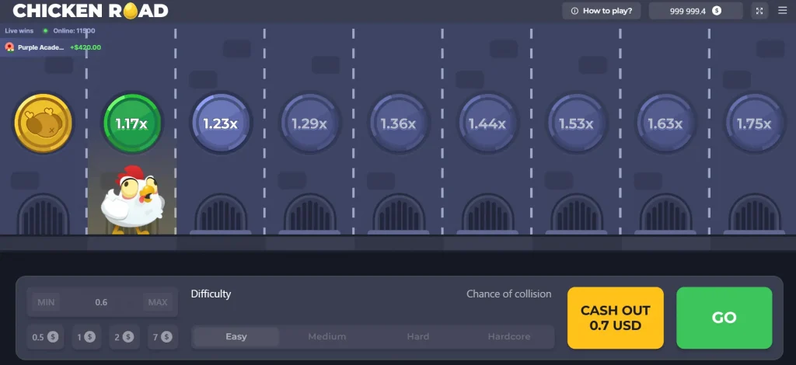
Task: Click the fullscreen expand icon
Action: pos(759,11)
